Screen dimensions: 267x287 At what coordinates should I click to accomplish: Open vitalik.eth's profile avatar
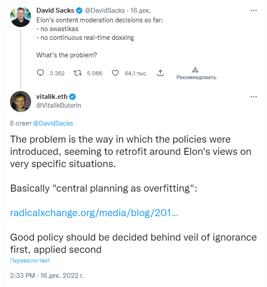click(x=21, y=101)
